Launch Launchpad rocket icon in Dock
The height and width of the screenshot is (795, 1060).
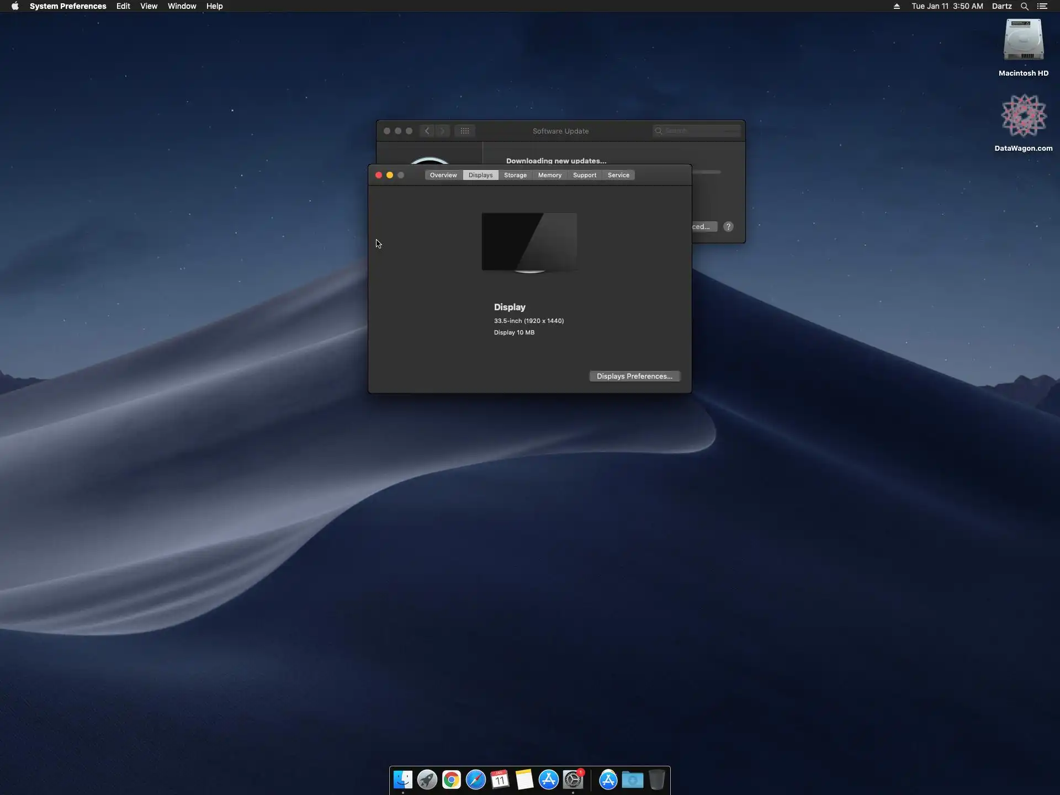pyautogui.click(x=427, y=780)
